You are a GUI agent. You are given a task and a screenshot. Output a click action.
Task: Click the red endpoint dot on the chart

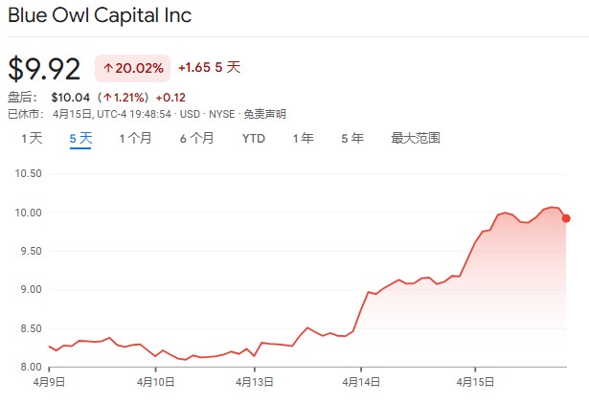point(566,218)
